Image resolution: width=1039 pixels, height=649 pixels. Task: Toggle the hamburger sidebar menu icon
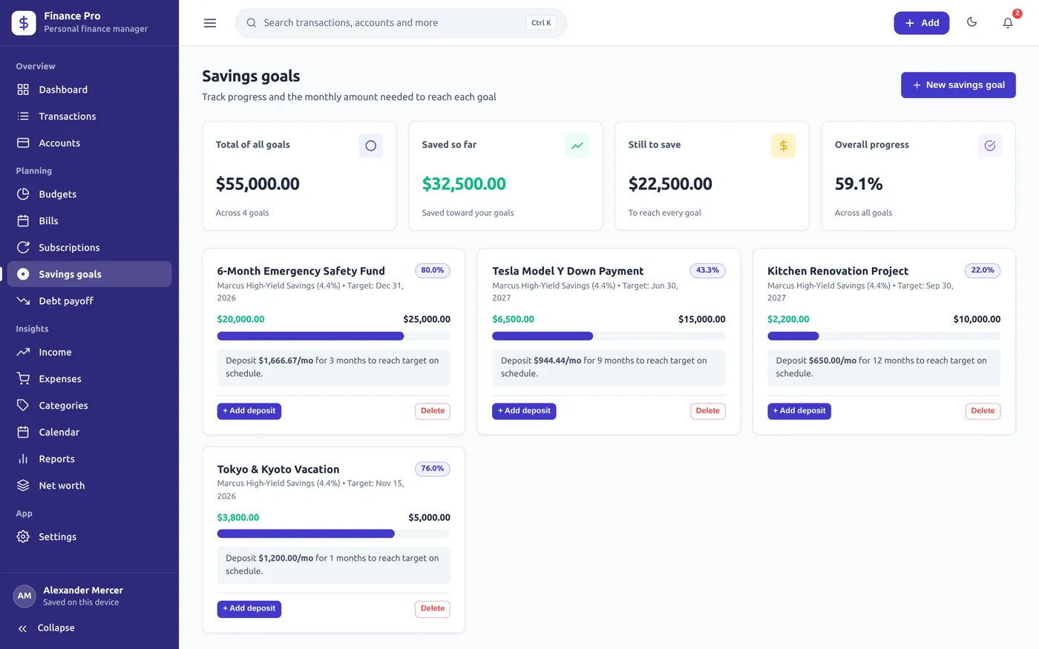coord(210,23)
